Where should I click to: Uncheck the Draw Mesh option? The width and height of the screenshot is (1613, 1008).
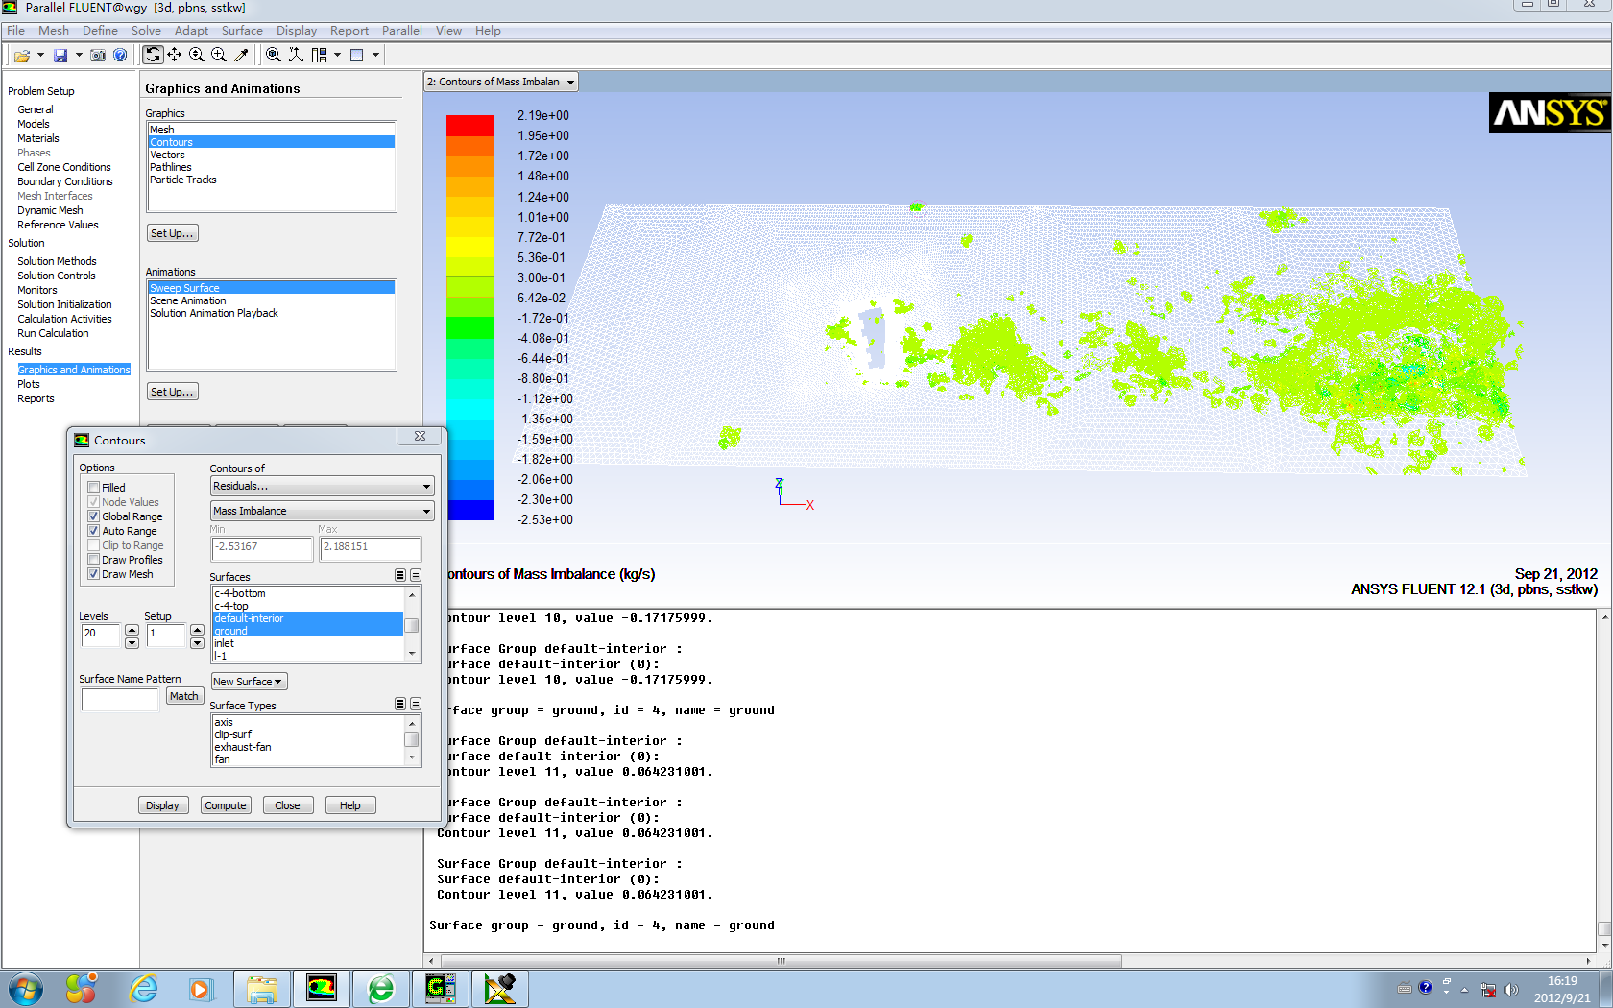[94, 574]
